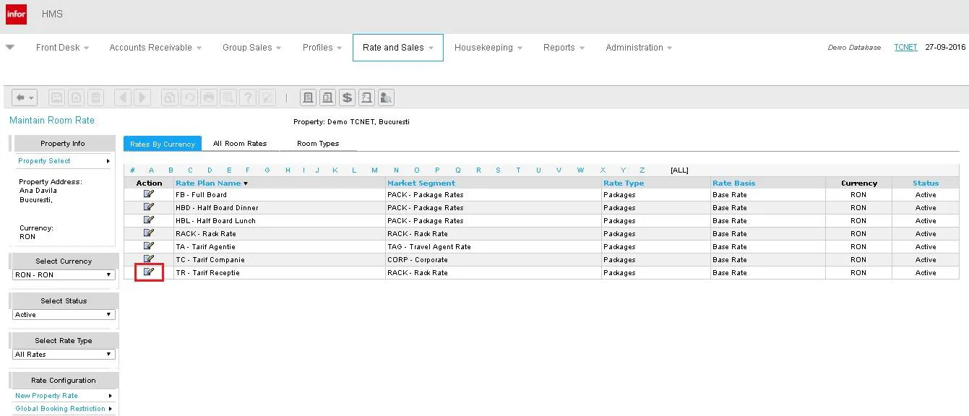The image size is (969, 416).
Task: Expand the Property Select menu
Action: coord(64,161)
